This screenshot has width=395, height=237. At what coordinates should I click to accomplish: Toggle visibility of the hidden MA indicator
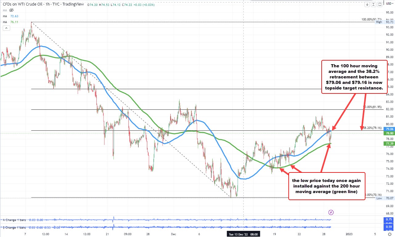11,10
